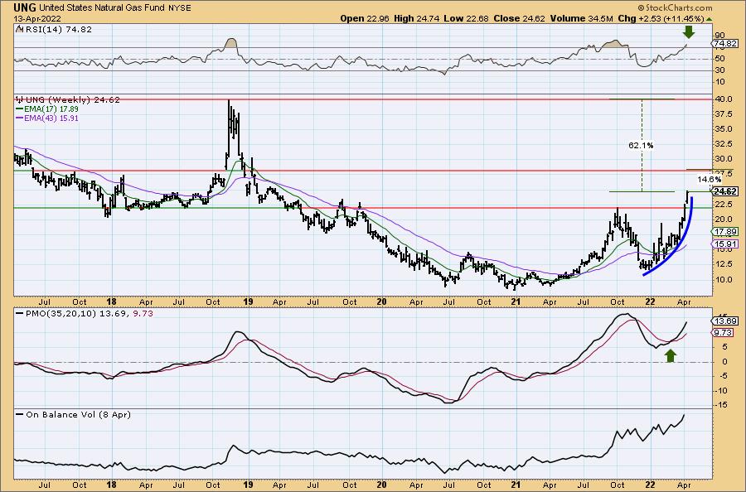The image size is (746, 492).
Task: Click the 90 label on the RSI axis
Action: click(719, 36)
